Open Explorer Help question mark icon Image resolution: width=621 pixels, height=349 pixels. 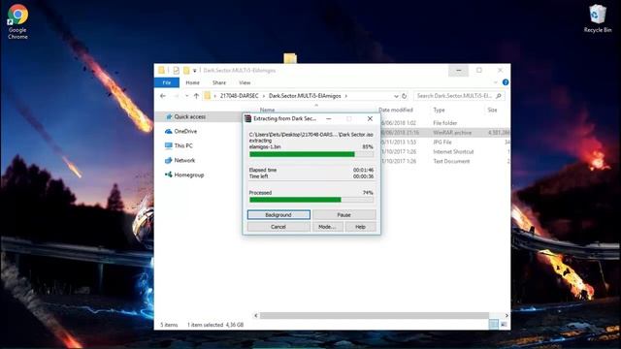click(506, 82)
